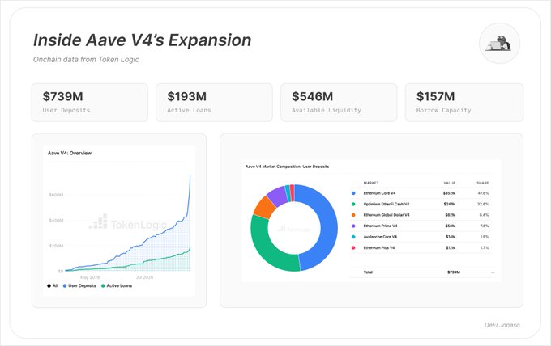
Task: Open the $546M Available Liquidity stat card
Action: (x=339, y=103)
